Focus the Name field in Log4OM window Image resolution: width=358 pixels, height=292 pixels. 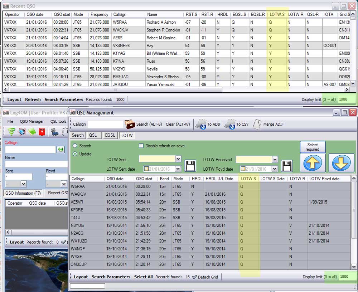point(36,164)
